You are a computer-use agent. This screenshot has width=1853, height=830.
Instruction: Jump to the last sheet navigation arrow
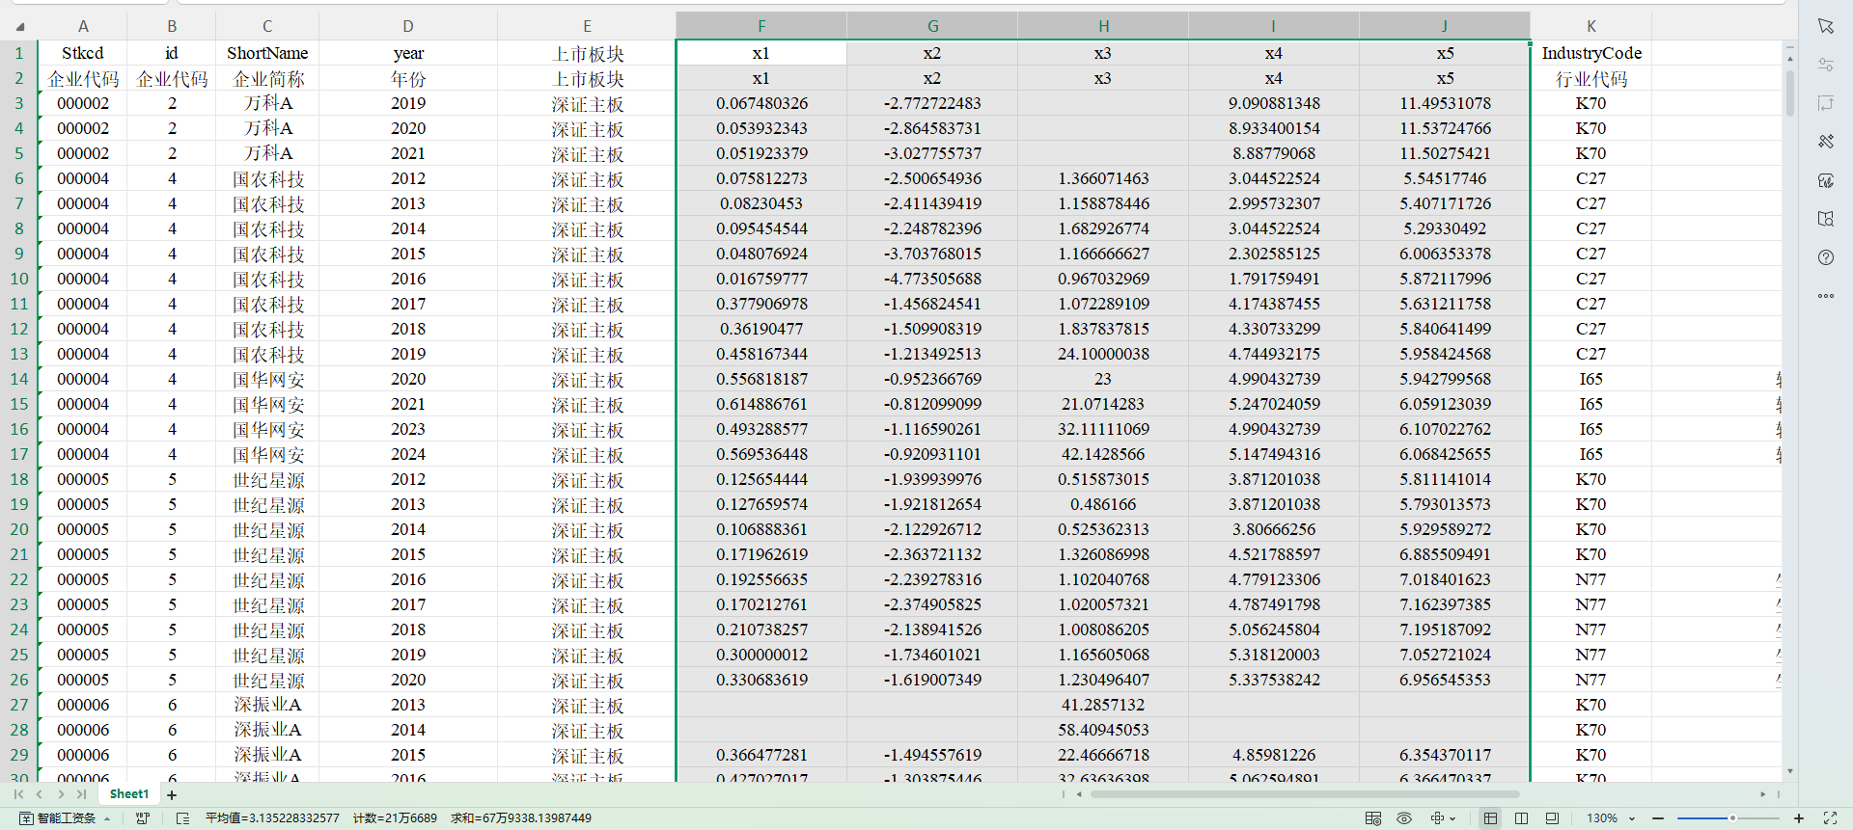81,794
